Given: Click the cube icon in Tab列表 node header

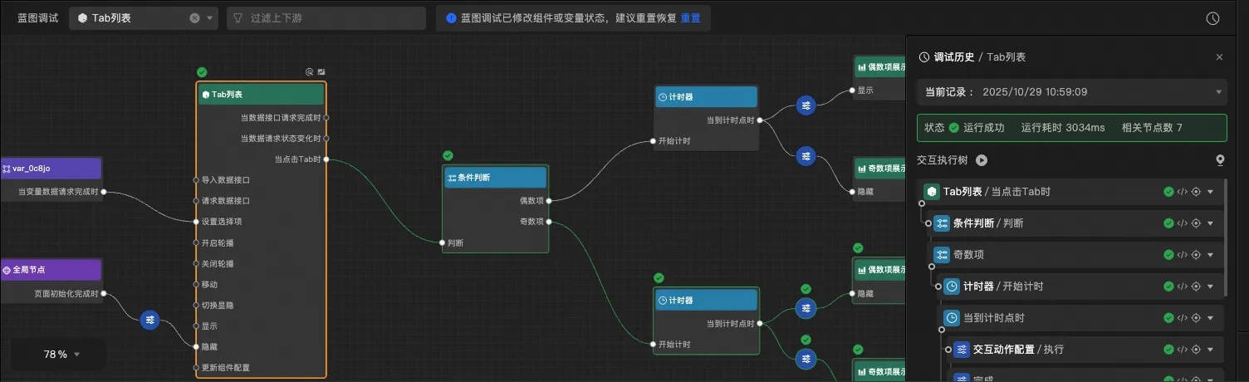Looking at the screenshot, I should coord(205,95).
